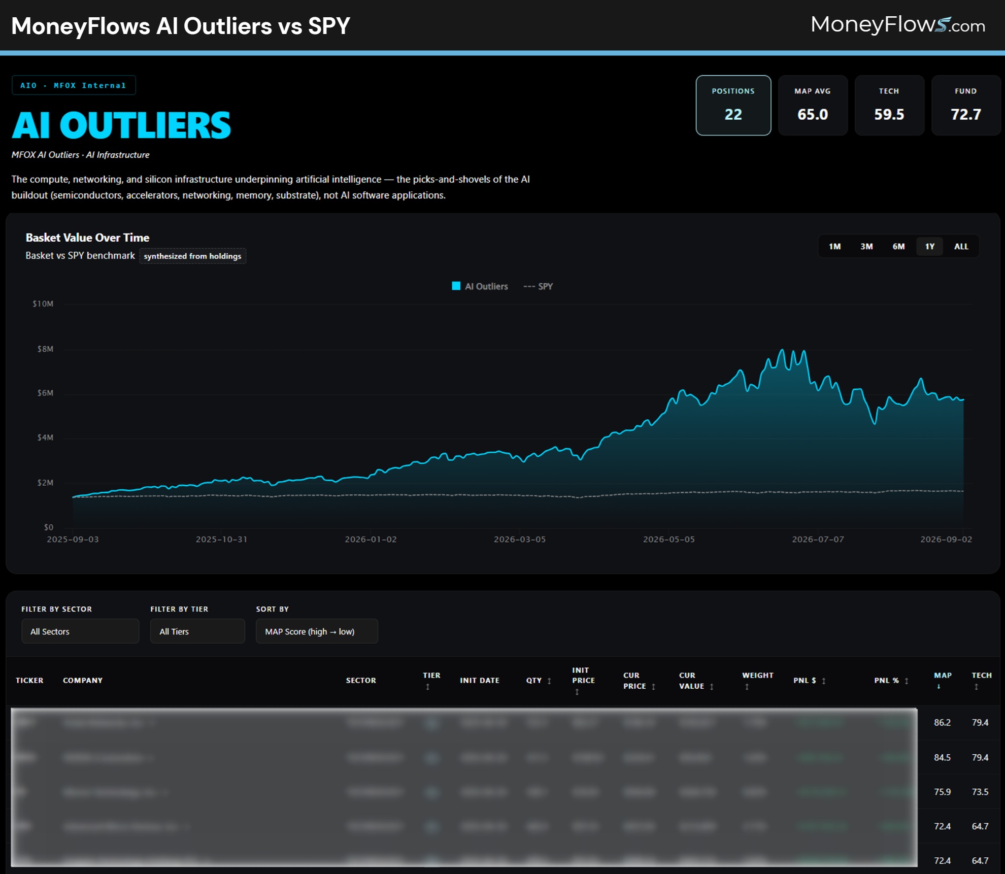Open the All Tiers filter dropdown
This screenshot has height=874, width=1005.
197,631
